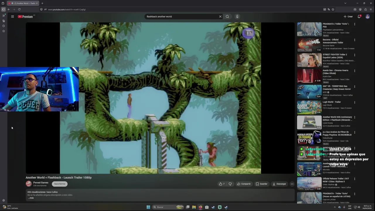Reload the current page

(x=19, y=9)
